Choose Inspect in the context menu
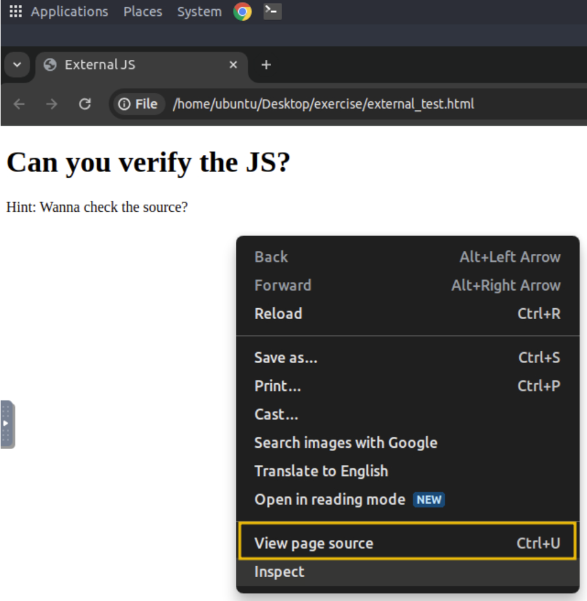 coord(279,572)
